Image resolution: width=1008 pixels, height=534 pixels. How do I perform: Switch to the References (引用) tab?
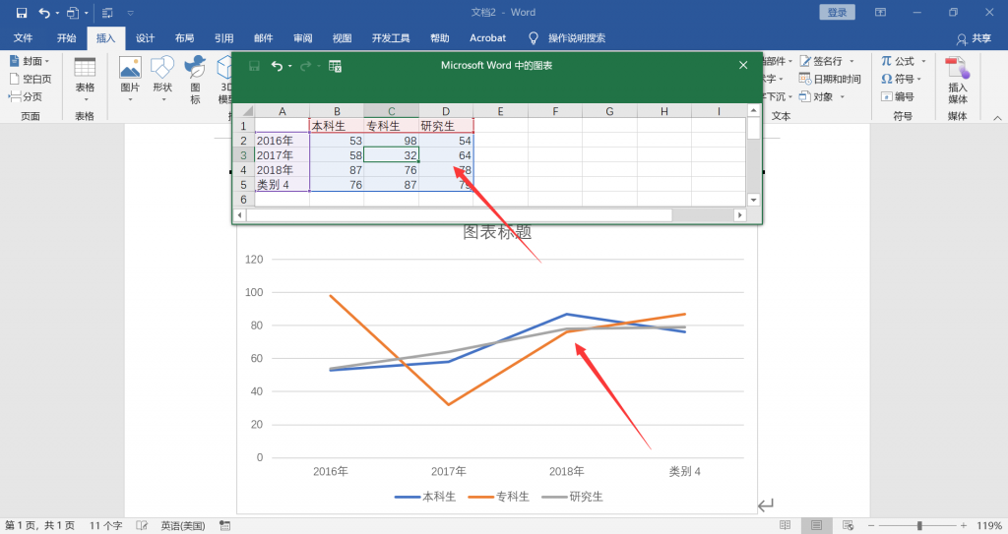[223, 38]
